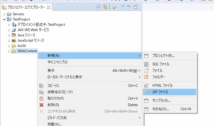This screenshot has width=214, height=126.
Task: Expand JAX-WS Web サービス node
Action: (9, 30)
